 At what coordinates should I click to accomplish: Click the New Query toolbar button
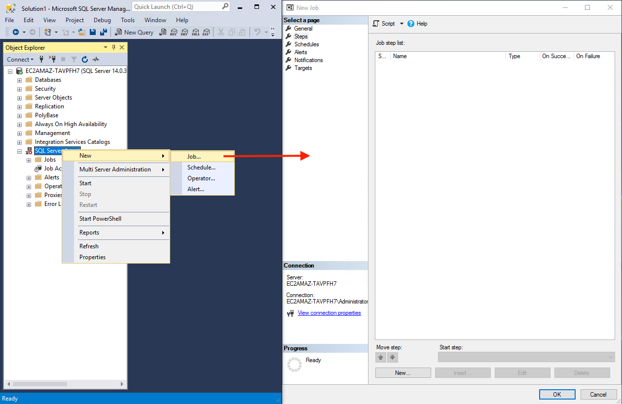(134, 32)
